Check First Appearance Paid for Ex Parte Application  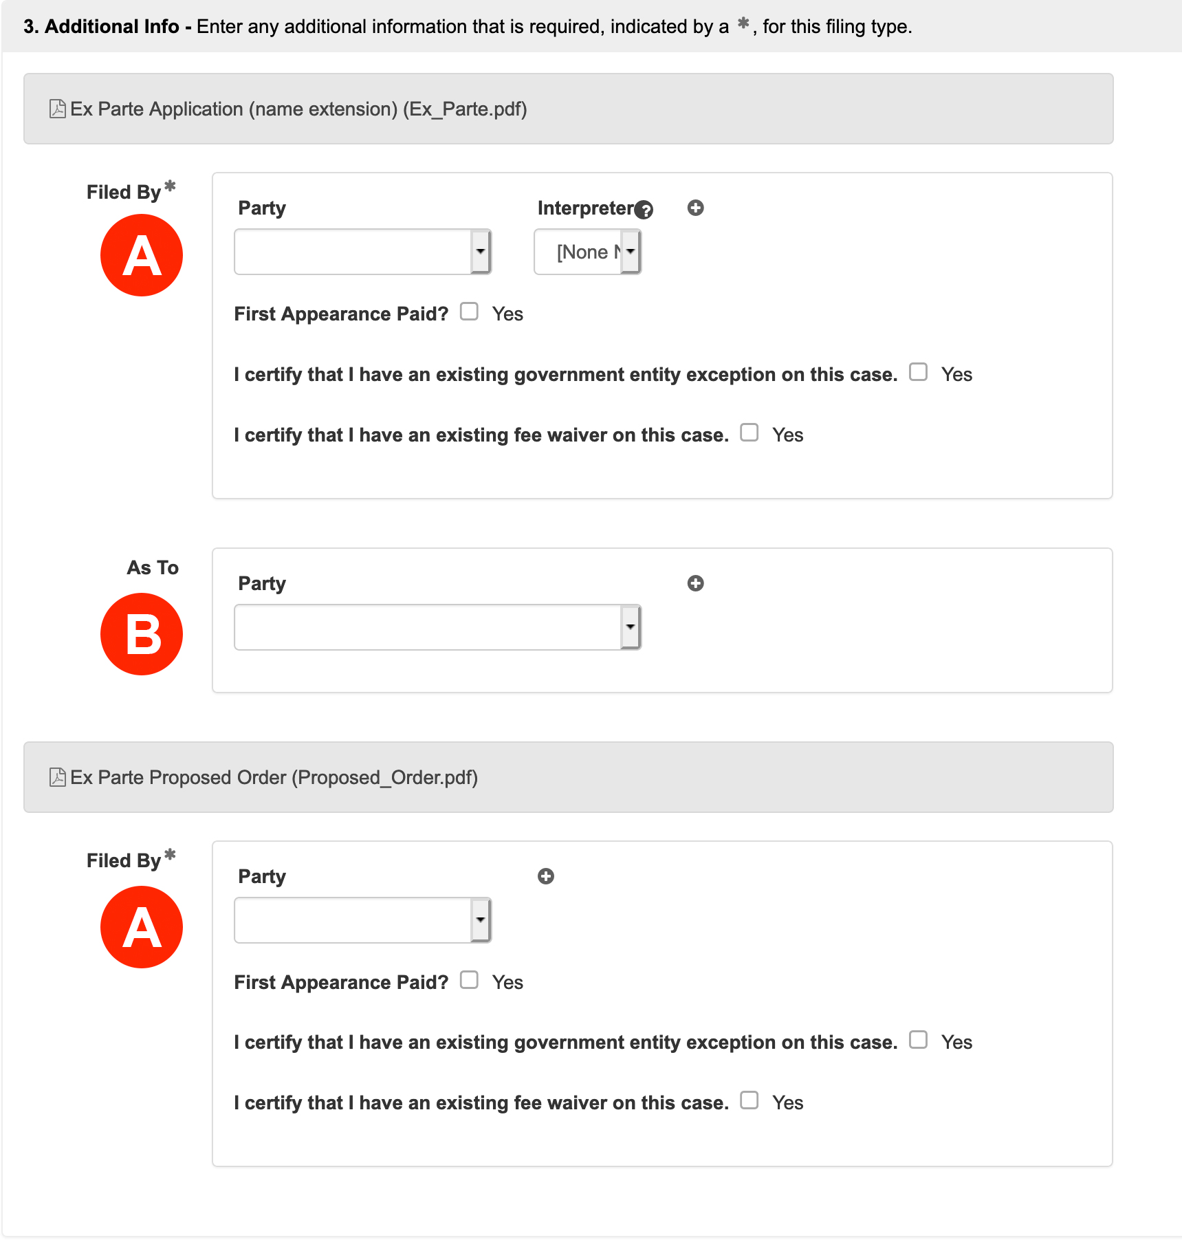click(470, 312)
